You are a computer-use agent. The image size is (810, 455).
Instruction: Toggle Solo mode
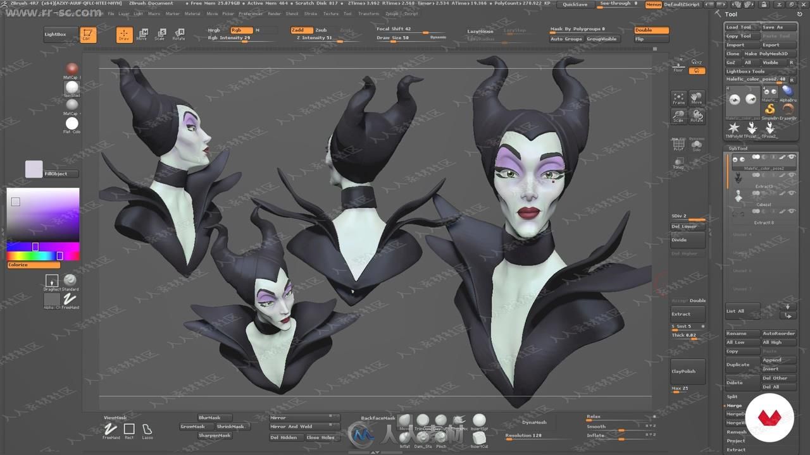pos(697,144)
